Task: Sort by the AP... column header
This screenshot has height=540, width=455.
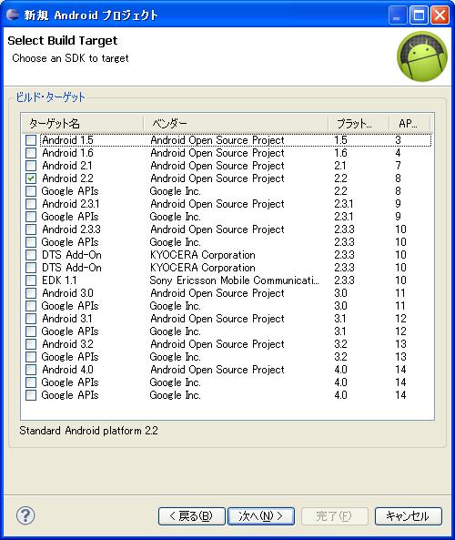Action: (x=409, y=123)
